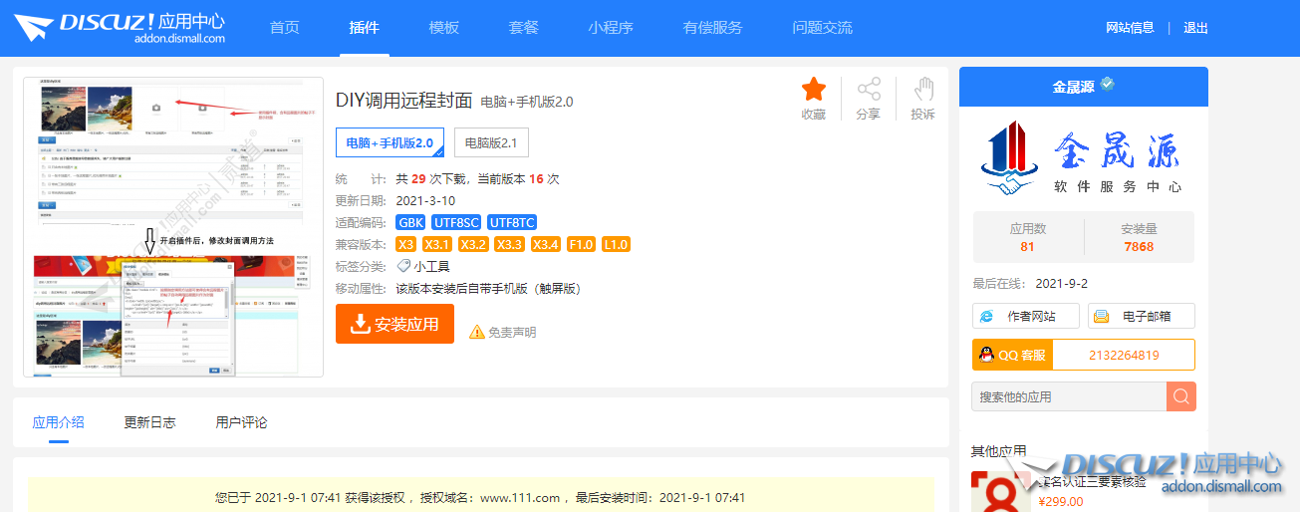Switch to the 用户评论 tab
1300x512 pixels.
point(241,422)
